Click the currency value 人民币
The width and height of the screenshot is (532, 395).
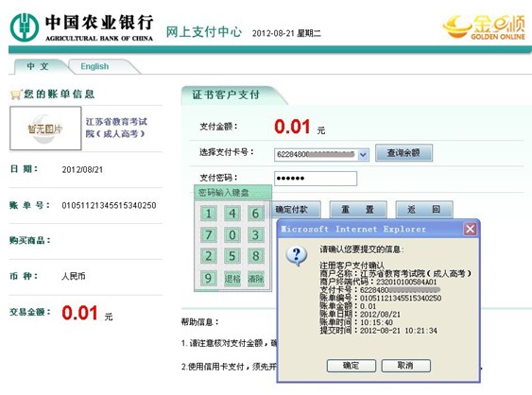click(x=74, y=276)
